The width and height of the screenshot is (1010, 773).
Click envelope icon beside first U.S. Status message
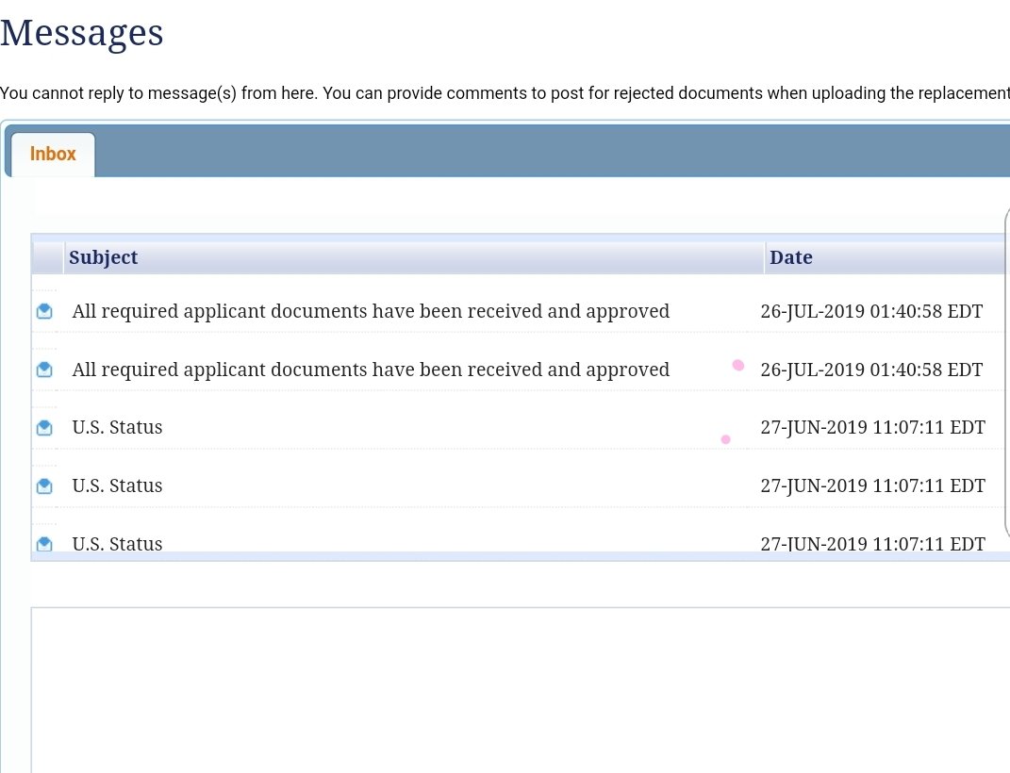tap(44, 428)
